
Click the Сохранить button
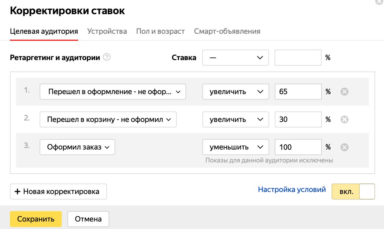tap(36, 219)
